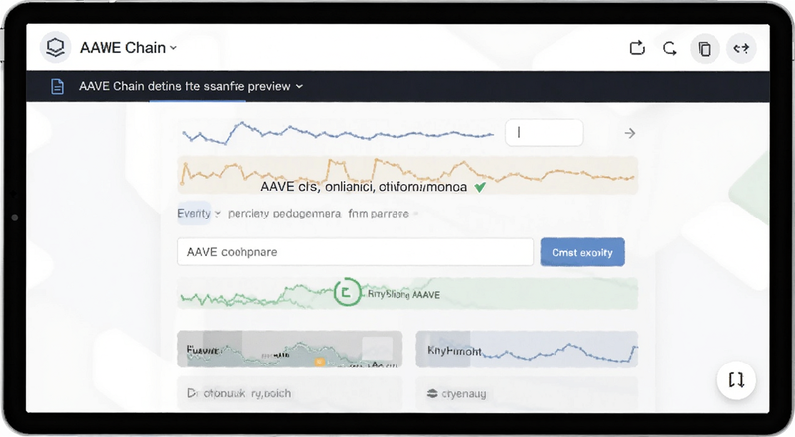Open the Everity dropdown filter

tap(198, 213)
